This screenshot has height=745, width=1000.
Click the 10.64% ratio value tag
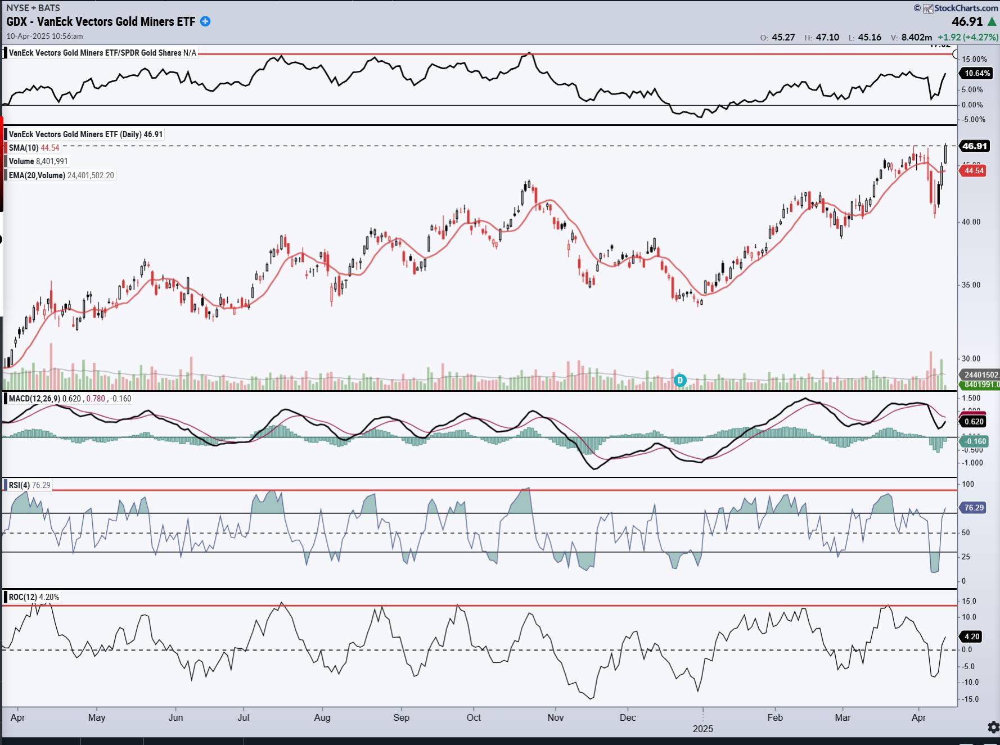[x=977, y=74]
